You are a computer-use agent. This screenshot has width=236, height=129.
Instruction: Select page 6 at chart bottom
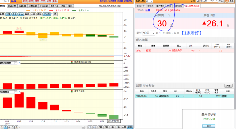coord(16,127)
